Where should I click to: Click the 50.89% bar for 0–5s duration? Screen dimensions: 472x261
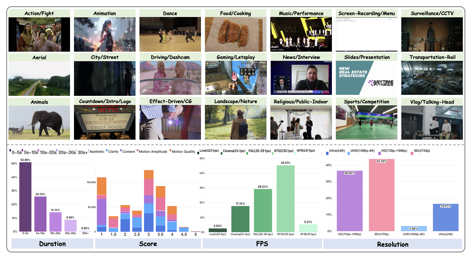[x=25, y=197]
